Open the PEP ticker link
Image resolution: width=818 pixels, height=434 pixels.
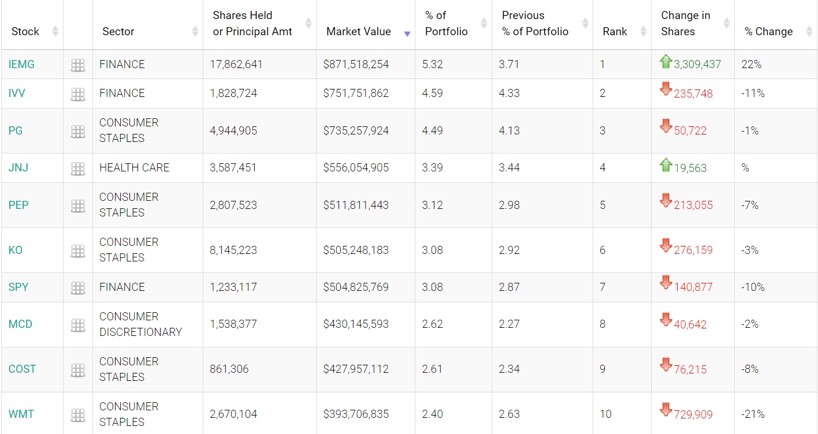coord(18,205)
